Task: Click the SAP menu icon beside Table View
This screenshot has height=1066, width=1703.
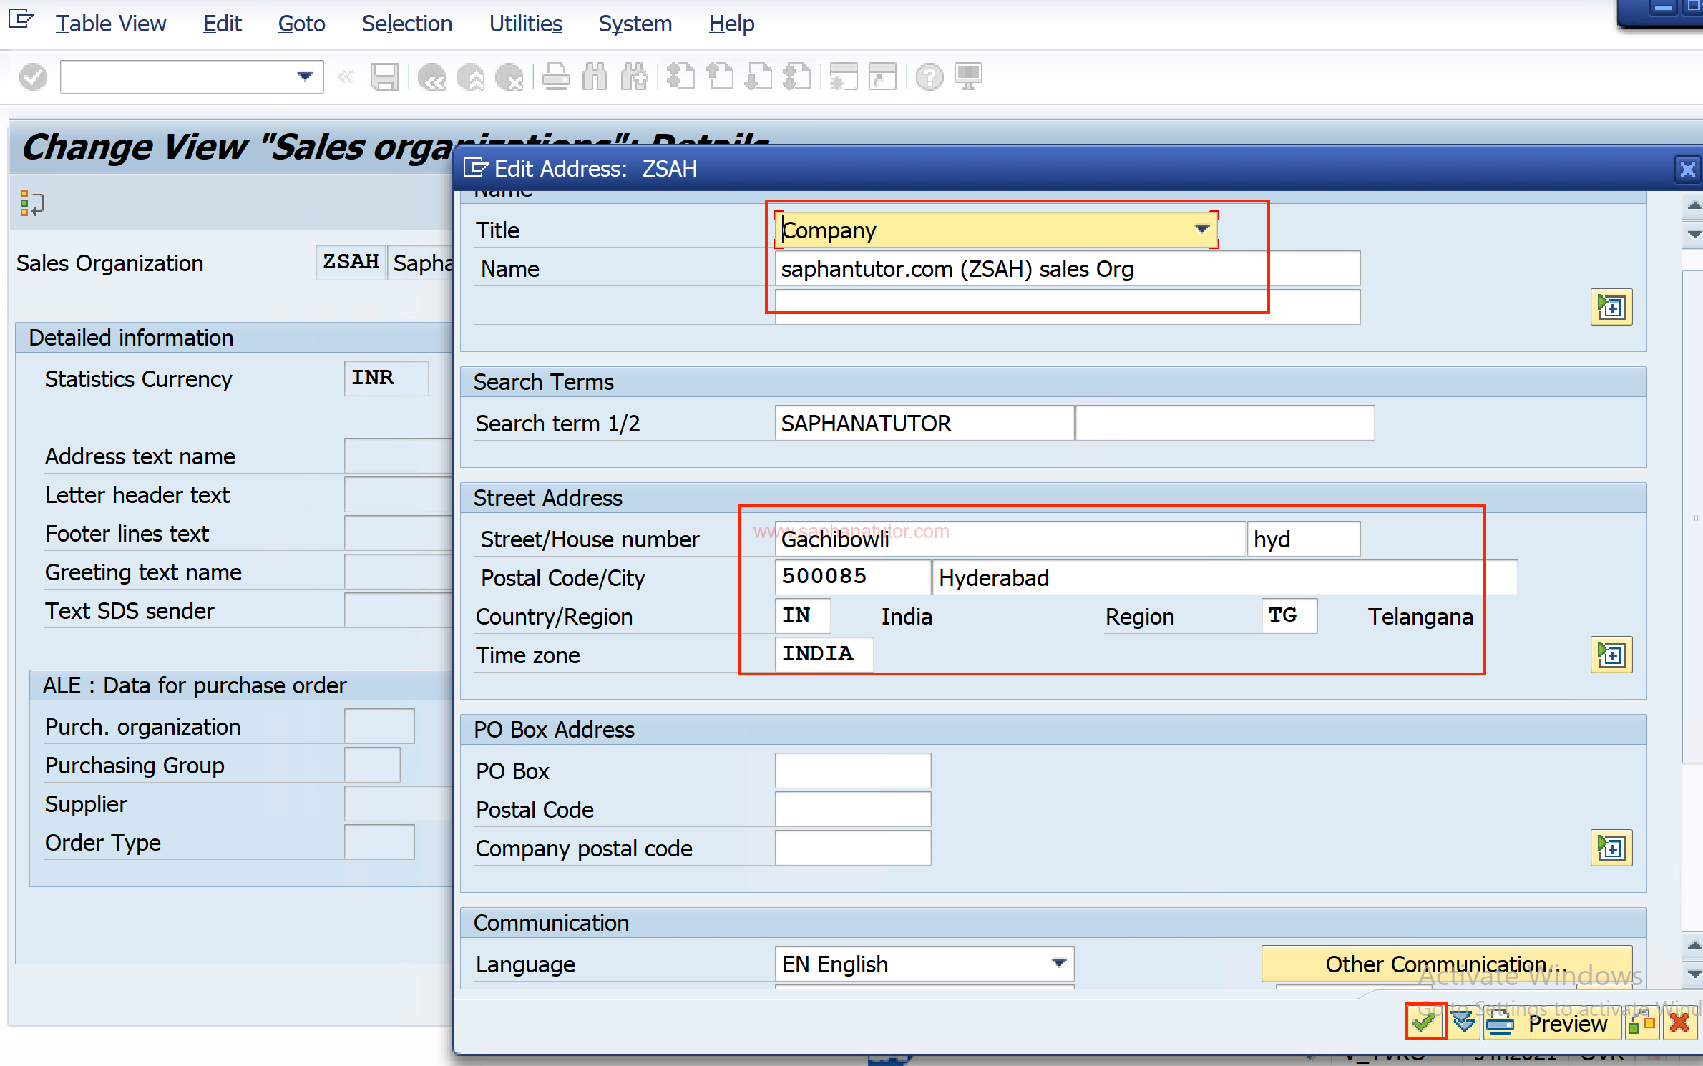Action: tap(21, 19)
